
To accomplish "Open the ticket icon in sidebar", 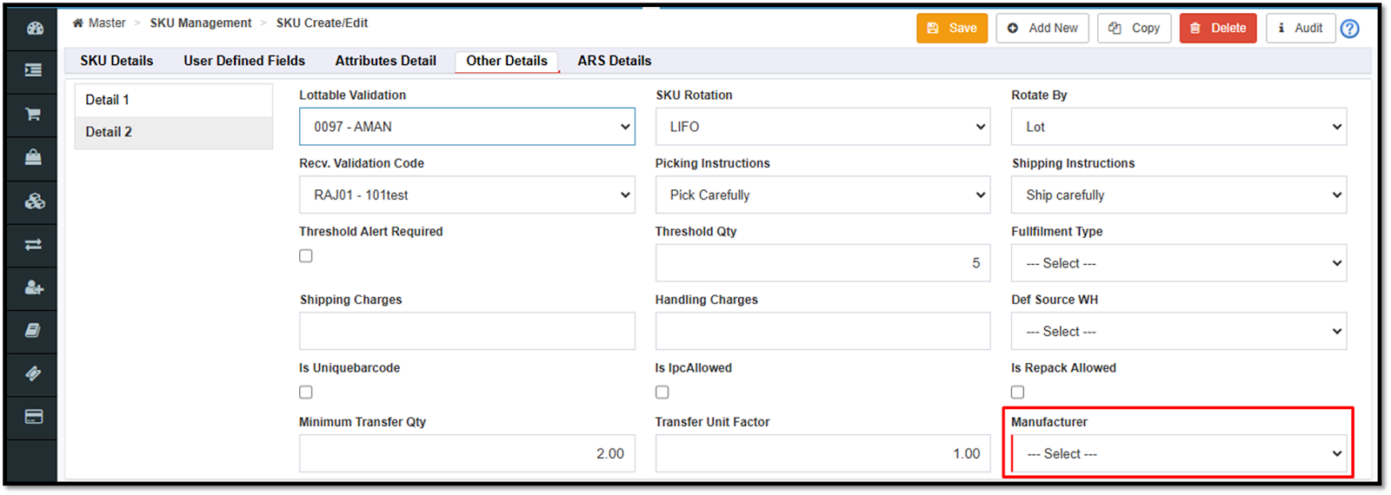I will pyautogui.click(x=34, y=373).
